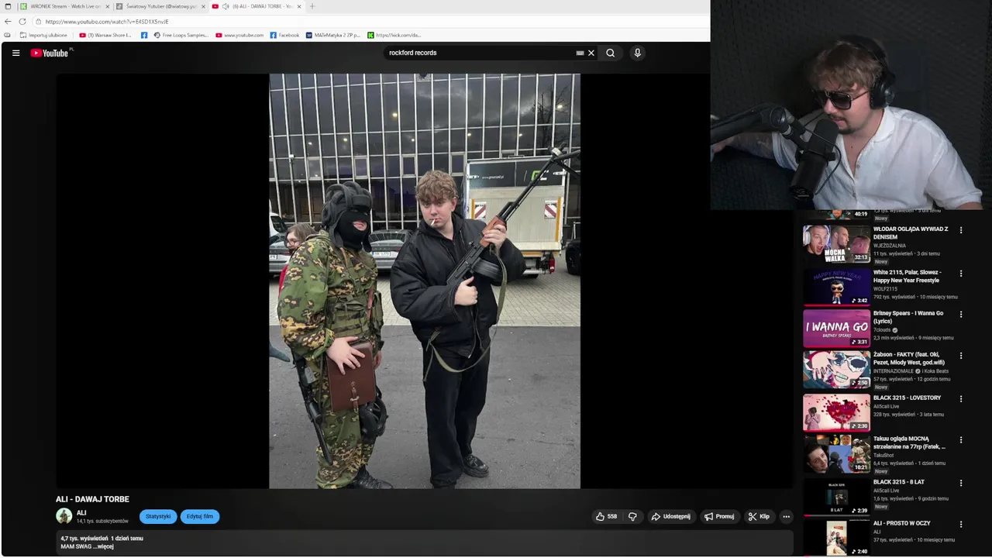Click the 7clouds channel name
The width and height of the screenshot is (992, 558).
(x=882, y=330)
